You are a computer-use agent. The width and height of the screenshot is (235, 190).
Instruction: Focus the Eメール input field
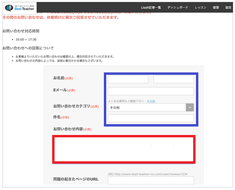click(151, 91)
